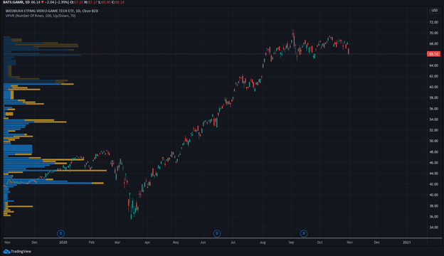The height and width of the screenshot is (256, 444).
Task: Click the 2020 label on time axis
Action: pyautogui.click(x=63, y=242)
